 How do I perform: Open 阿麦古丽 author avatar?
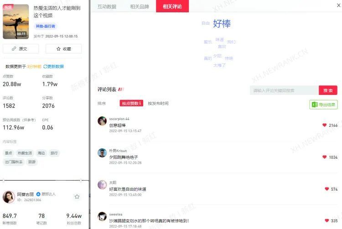pyautogui.click(x=9, y=197)
